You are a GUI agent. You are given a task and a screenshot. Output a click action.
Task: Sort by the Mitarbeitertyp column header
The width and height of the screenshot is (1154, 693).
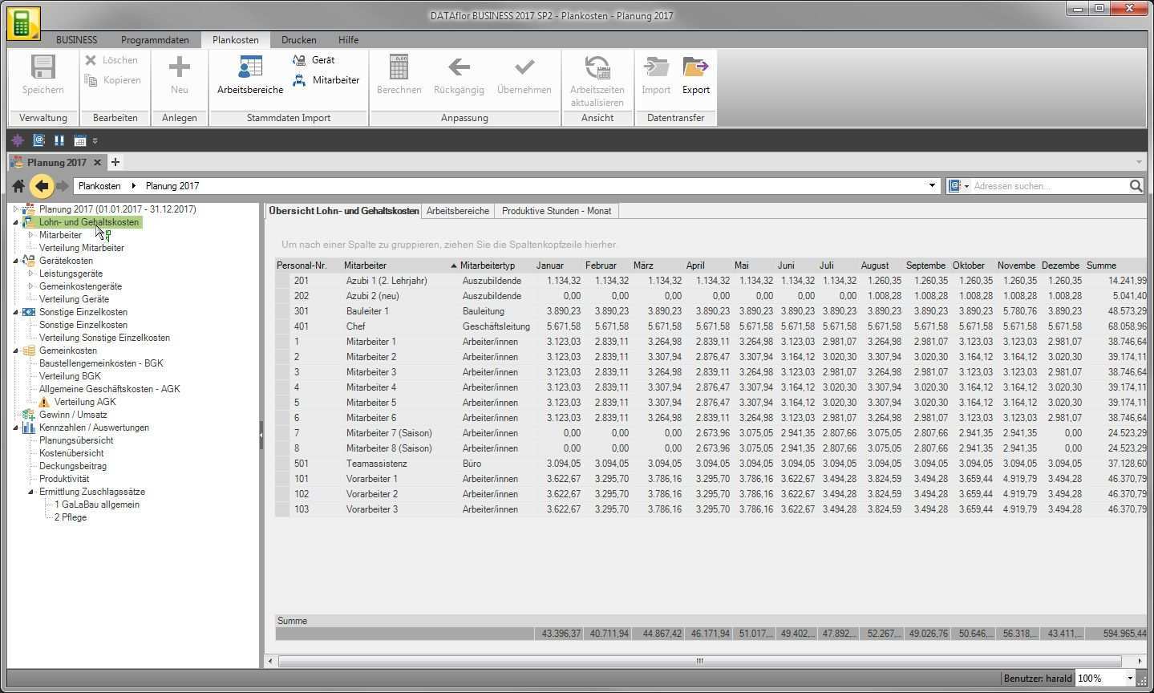(488, 265)
